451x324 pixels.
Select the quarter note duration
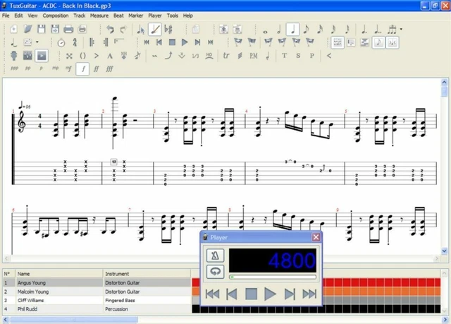292,30
